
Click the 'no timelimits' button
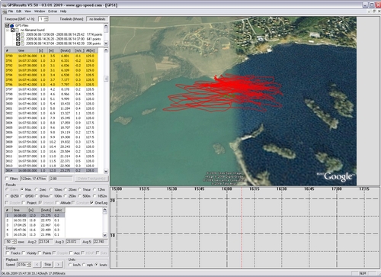point(98,19)
